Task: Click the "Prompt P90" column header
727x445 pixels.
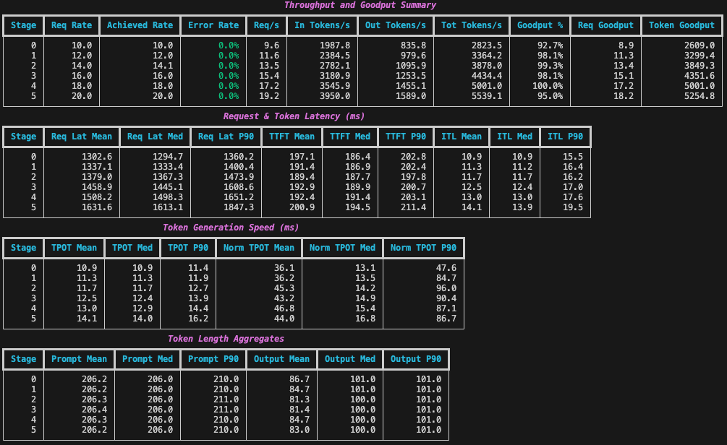Action: (x=213, y=359)
